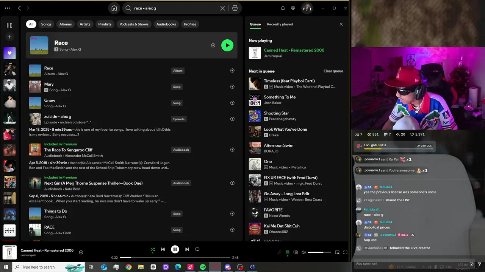Open Liked Songs heart tile in the sidebar
Viewport: 485px width, 272px height.
click(x=9, y=53)
